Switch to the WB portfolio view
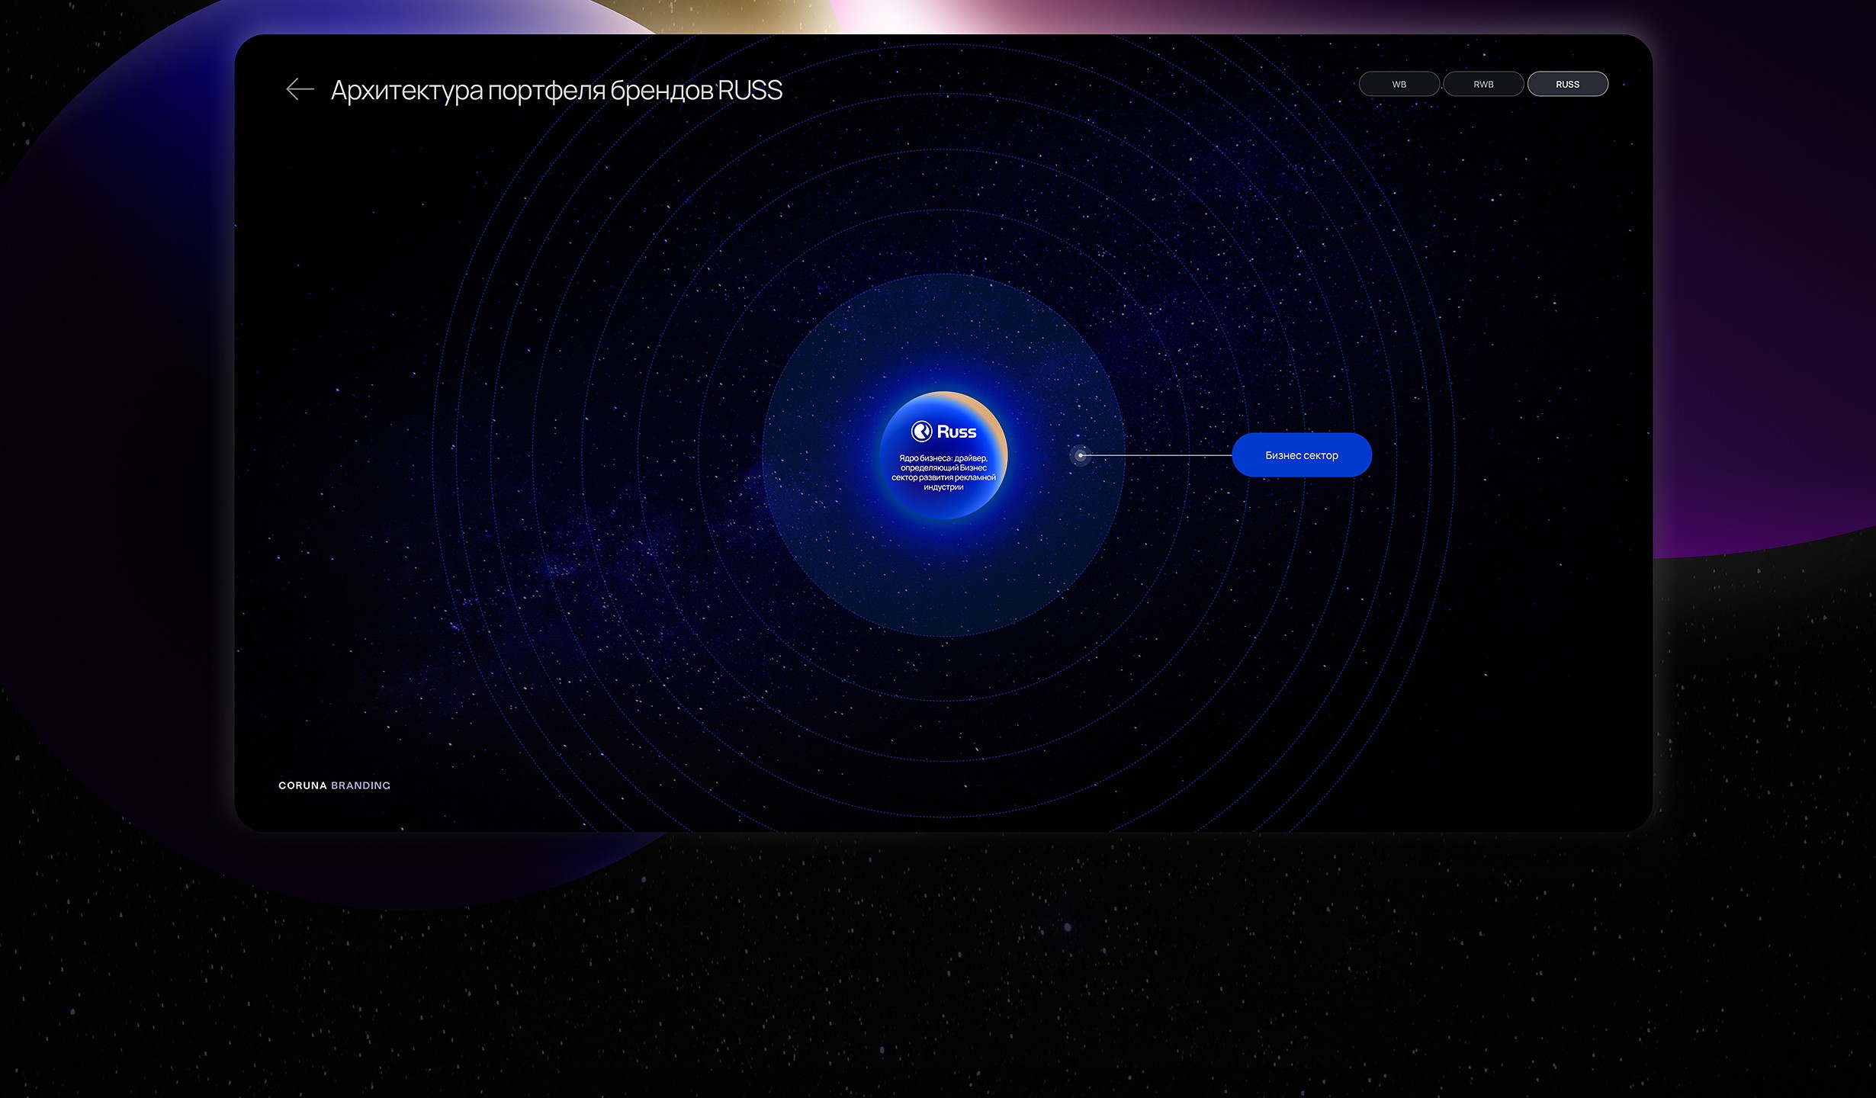The height and width of the screenshot is (1098, 1876). point(1399,84)
